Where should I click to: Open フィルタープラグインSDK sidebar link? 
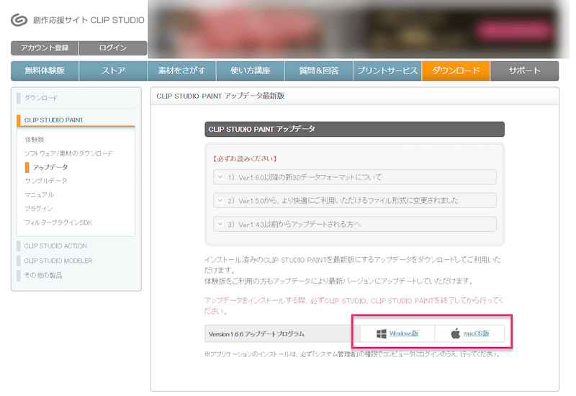tap(58, 222)
